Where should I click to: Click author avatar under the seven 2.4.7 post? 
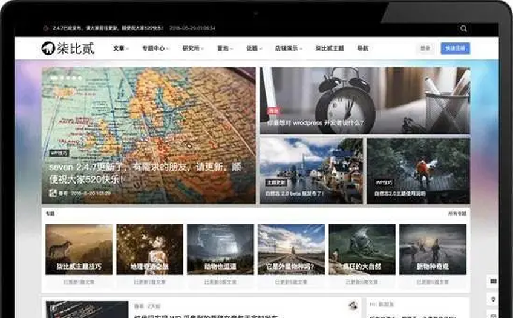(53, 193)
